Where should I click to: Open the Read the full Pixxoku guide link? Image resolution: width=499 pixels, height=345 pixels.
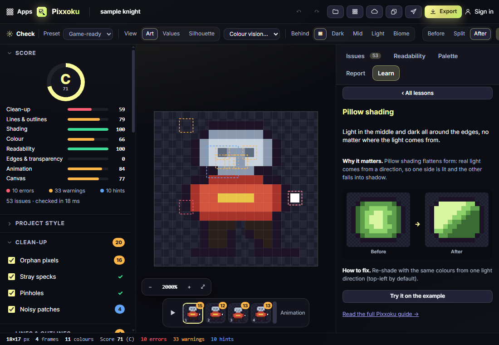click(x=380, y=314)
